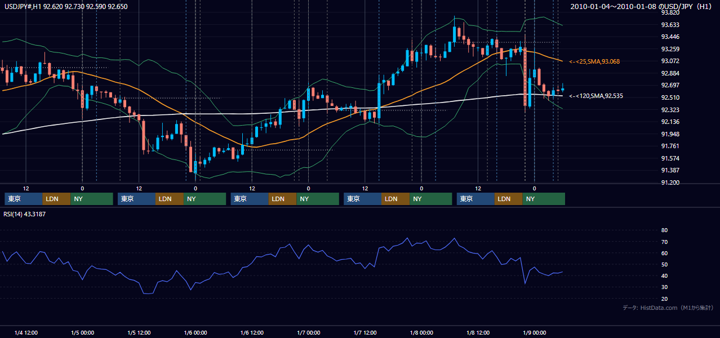Click the RSI axis level 70
This screenshot has width=720, height=338.
pos(664,242)
